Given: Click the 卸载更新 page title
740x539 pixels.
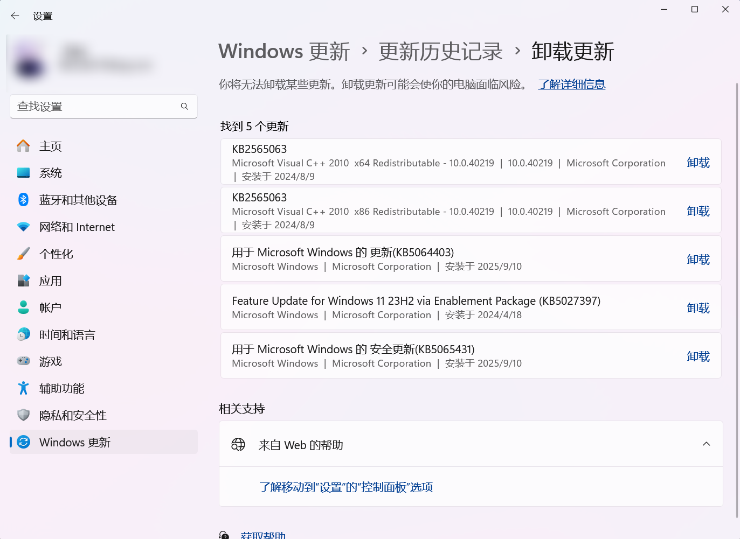Looking at the screenshot, I should pos(572,52).
